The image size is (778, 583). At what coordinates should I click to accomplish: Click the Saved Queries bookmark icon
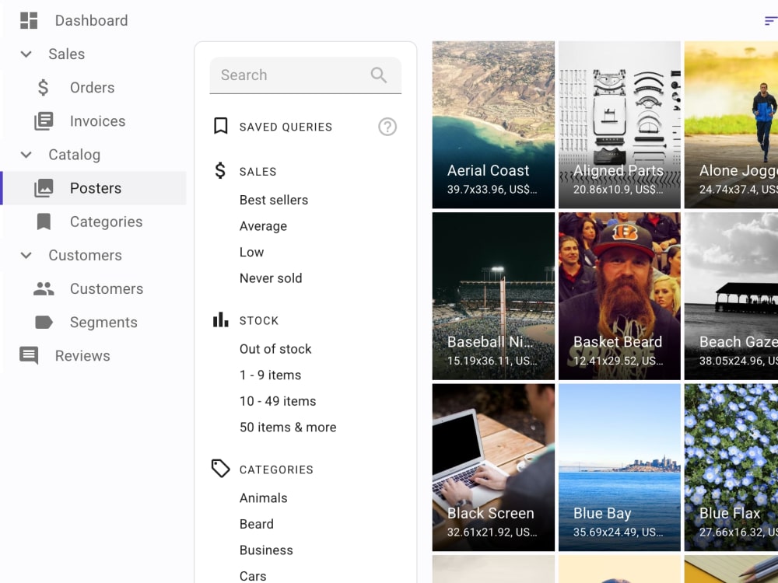click(221, 126)
